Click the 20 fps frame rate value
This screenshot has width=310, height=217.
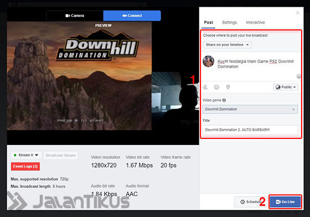pyautogui.click(x=168, y=166)
